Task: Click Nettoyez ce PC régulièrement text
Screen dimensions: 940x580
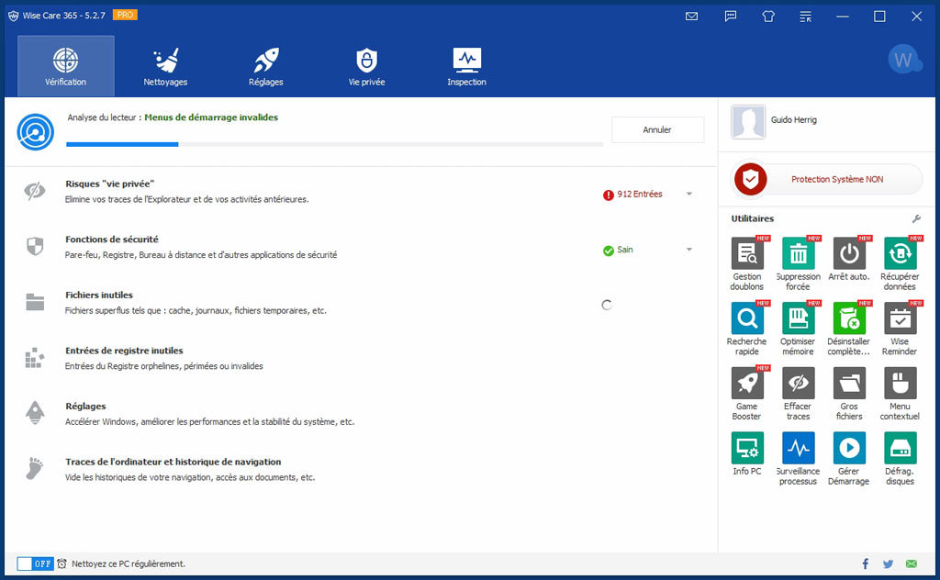Action: click(129, 563)
